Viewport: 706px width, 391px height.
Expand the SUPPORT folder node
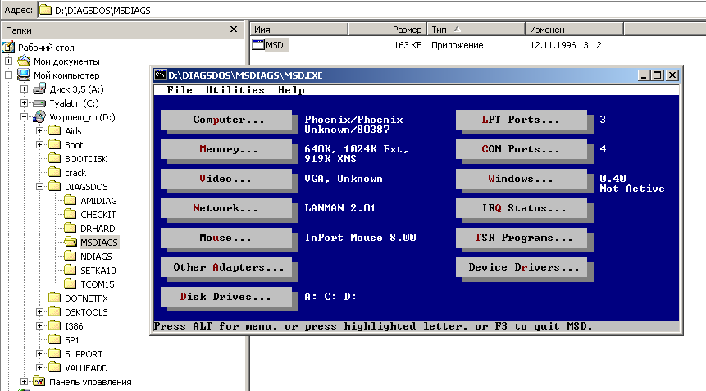coord(40,353)
